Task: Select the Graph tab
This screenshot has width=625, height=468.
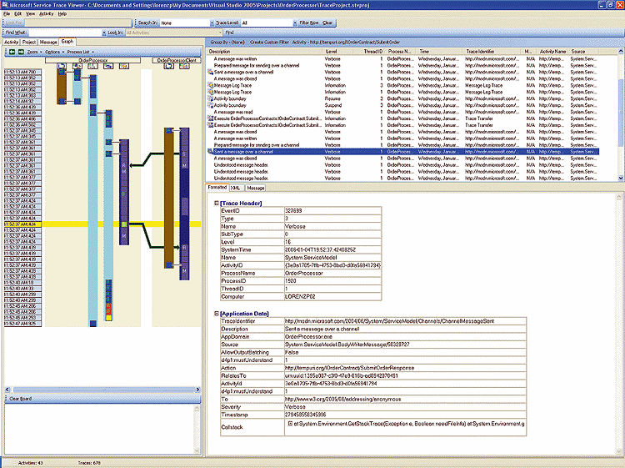Action: 67,42
